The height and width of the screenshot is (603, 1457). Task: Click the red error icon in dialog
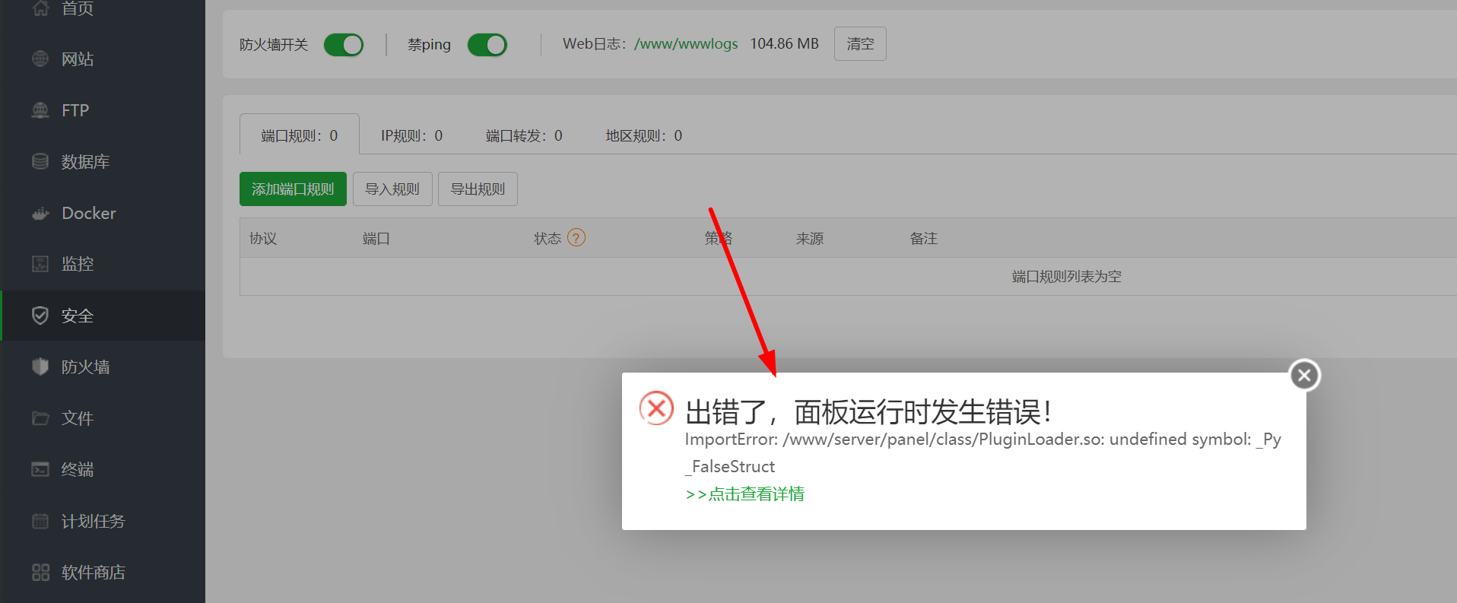[x=656, y=408]
